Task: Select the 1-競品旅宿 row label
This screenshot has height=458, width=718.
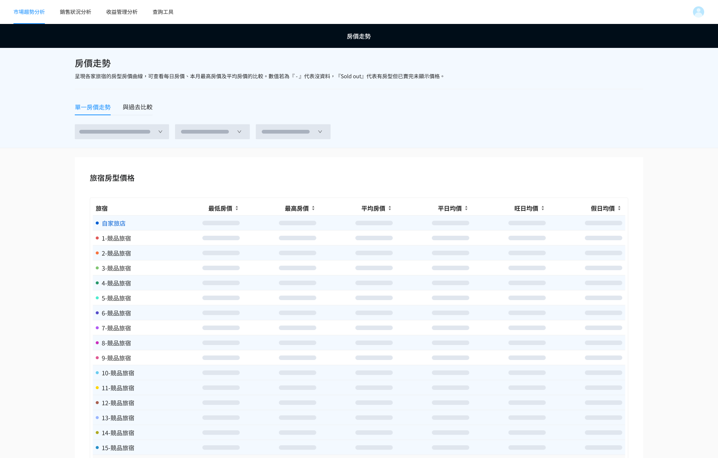Action: point(116,238)
